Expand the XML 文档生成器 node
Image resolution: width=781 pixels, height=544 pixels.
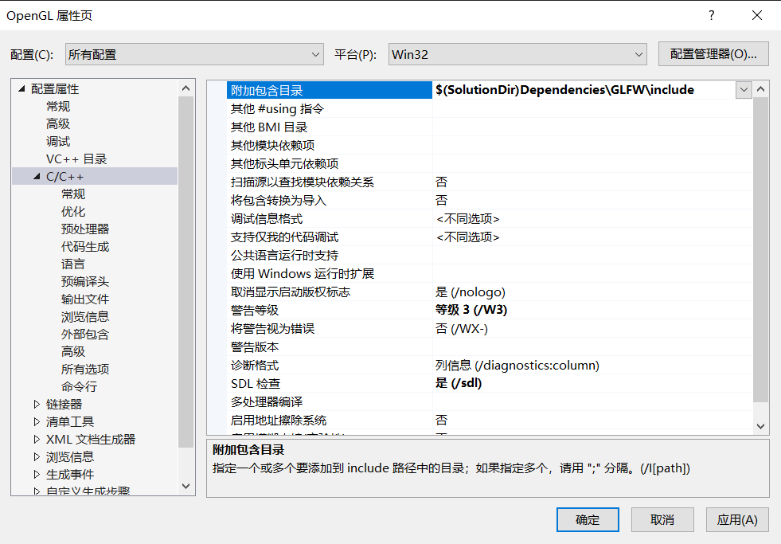pyautogui.click(x=37, y=440)
